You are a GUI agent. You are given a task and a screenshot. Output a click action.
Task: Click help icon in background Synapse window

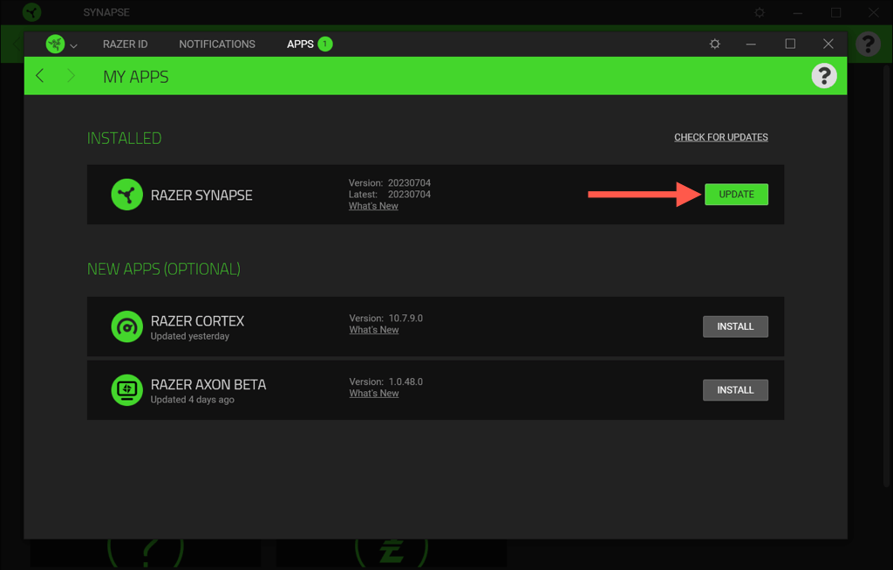coord(868,44)
